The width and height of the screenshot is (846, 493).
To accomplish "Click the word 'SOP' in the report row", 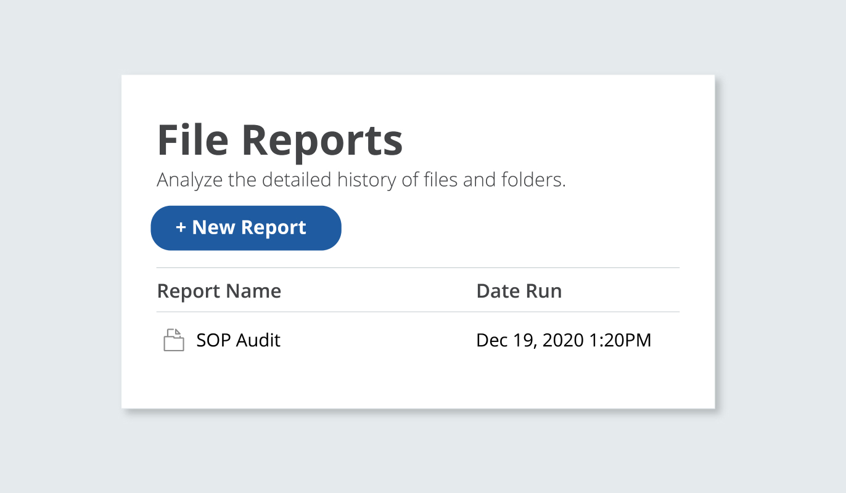I will coord(211,340).
